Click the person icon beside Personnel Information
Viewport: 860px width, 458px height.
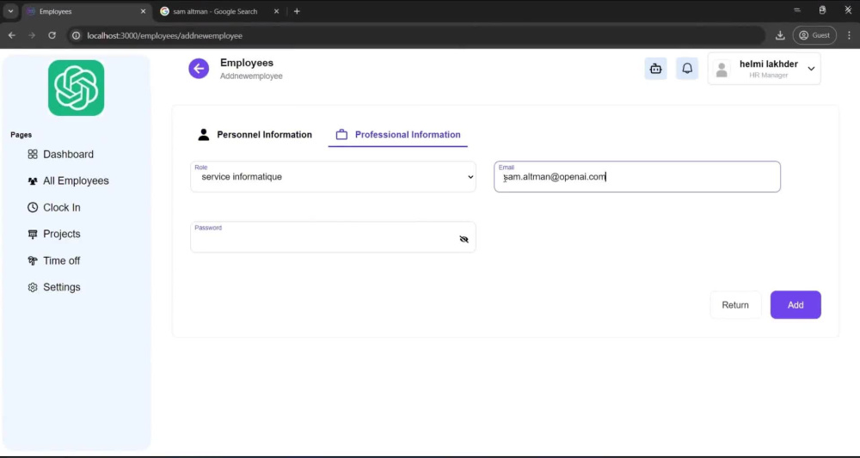[x=204, y=135]
